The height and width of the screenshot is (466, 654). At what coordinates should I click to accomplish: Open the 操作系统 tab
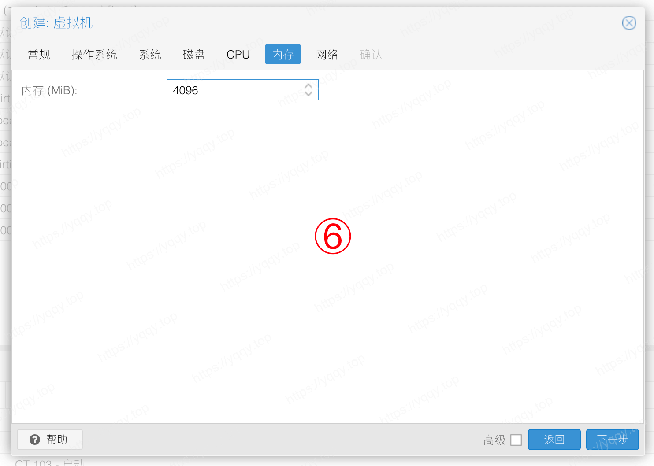94,55
